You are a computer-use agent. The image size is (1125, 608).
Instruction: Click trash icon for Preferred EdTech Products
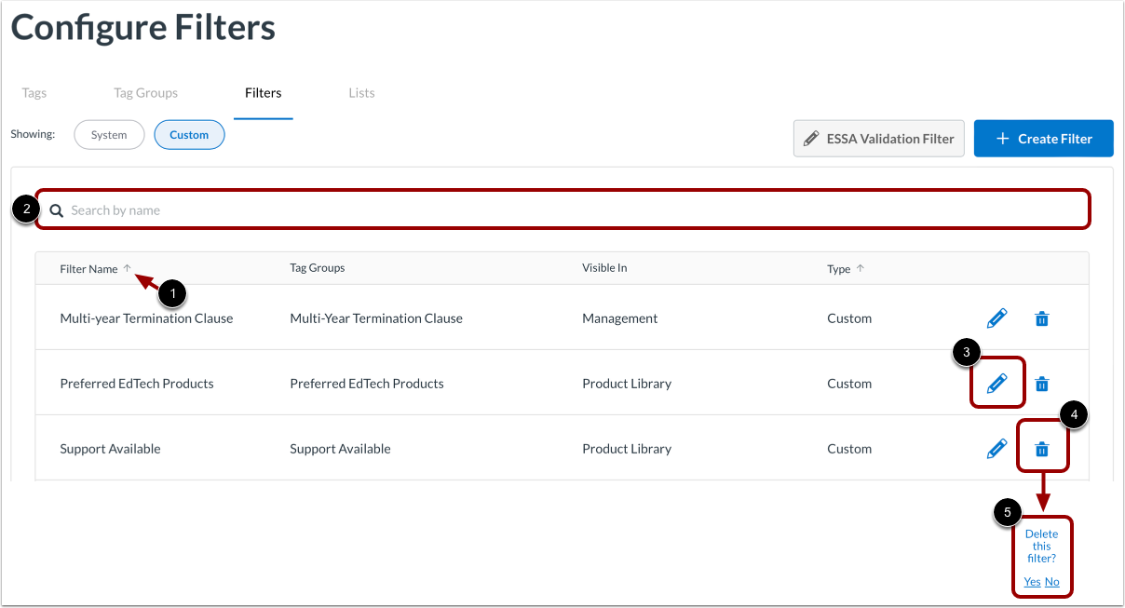pyautogui.click(x=1042, y=384)
